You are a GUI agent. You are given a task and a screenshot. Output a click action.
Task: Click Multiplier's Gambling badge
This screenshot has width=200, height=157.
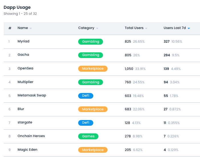(90, 82)
